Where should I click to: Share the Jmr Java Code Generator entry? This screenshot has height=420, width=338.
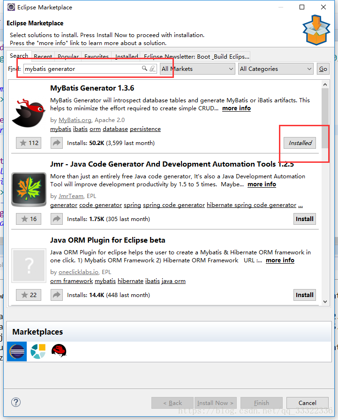pyautogui.click(x=57, y=219)
